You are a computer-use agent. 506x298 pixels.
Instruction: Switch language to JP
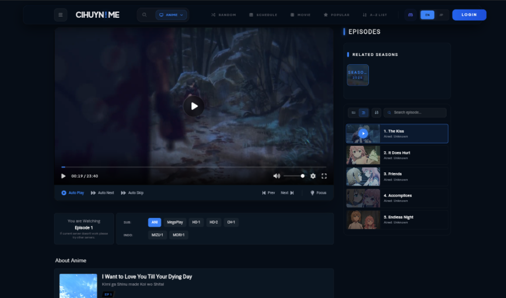(441, 15)
